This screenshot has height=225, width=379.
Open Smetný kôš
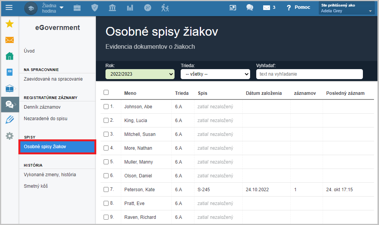click(x=36, y=186)
